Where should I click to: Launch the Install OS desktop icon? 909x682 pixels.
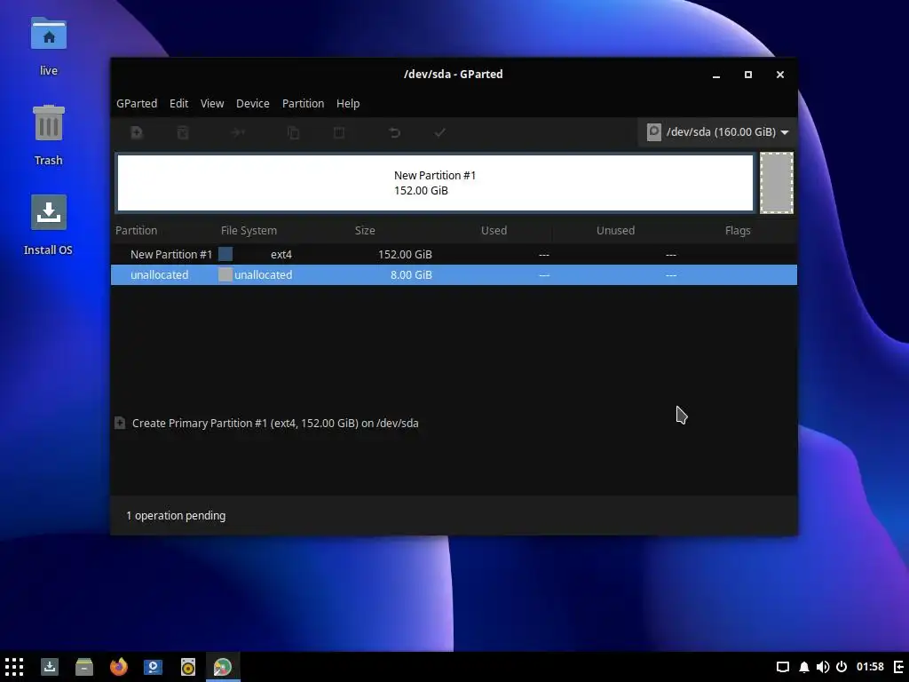click(x=49, y=225)
